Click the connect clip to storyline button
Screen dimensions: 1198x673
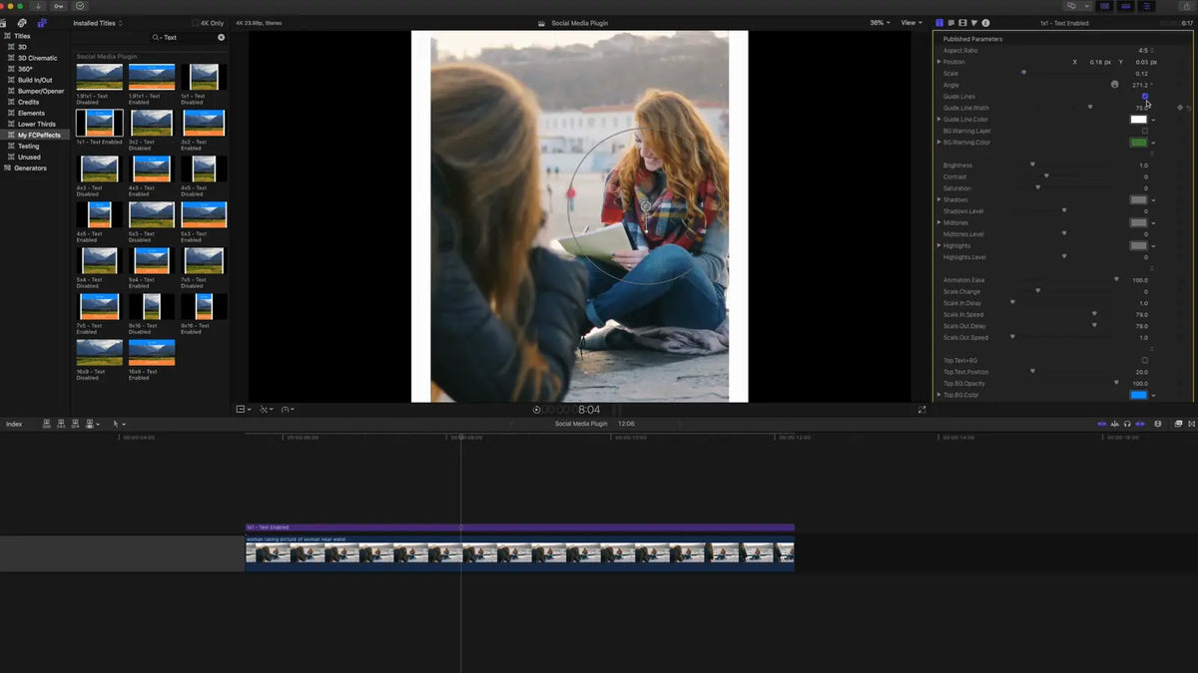[x=47, y=424]
